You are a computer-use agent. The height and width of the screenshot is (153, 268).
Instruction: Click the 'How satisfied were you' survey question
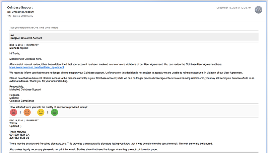coord(49,107)
